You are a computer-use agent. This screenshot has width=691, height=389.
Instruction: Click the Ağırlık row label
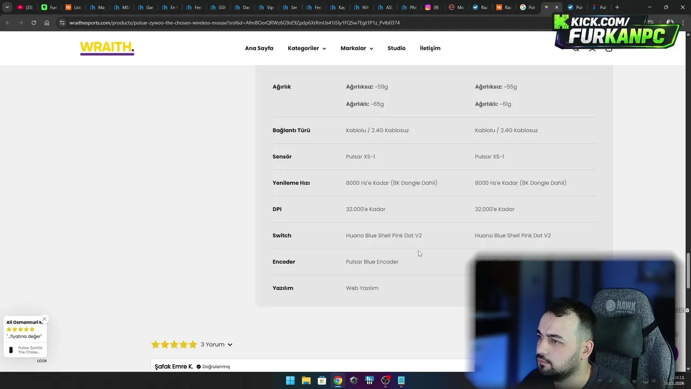pyautogui.click(x=282, y=86)
